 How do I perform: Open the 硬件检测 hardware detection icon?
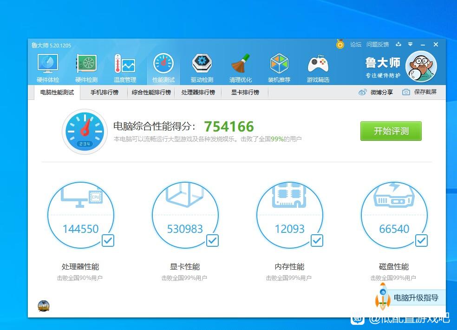(x=86, y=64)
